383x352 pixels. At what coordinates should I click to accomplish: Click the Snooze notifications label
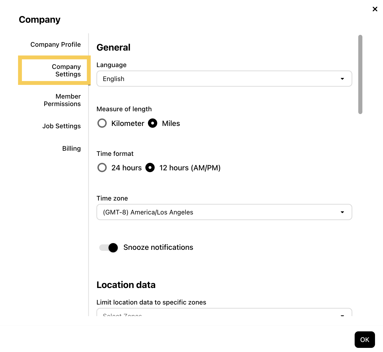(x=158, y=247)
